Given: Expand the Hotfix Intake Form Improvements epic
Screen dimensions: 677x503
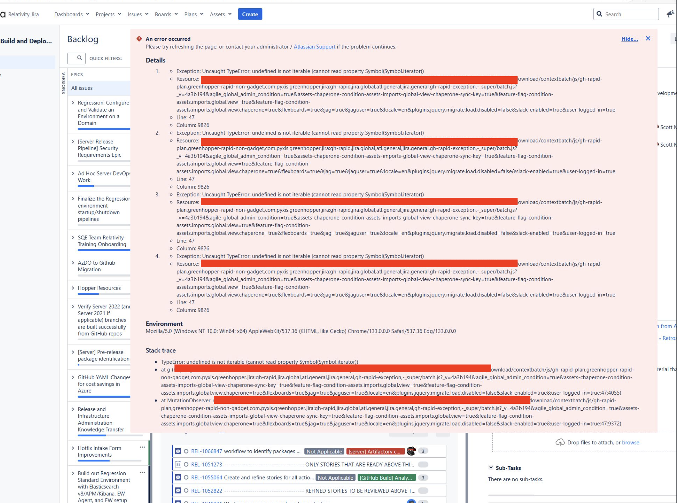Looking at the screenshot, I should [x=73, y=448].
